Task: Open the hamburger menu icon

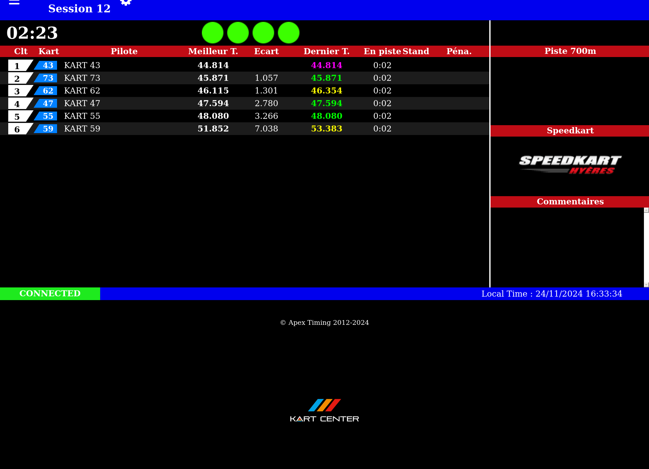Action: 14,3
